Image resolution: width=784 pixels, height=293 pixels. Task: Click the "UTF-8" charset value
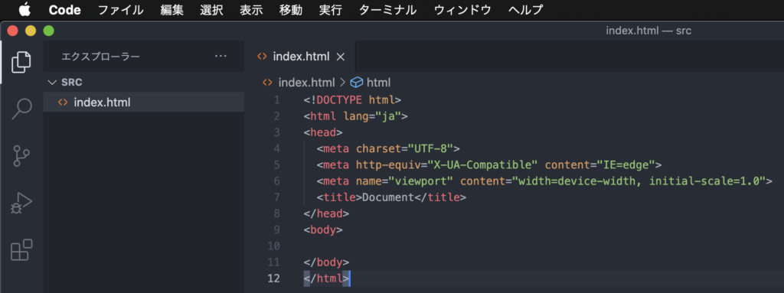click(430, 148)
